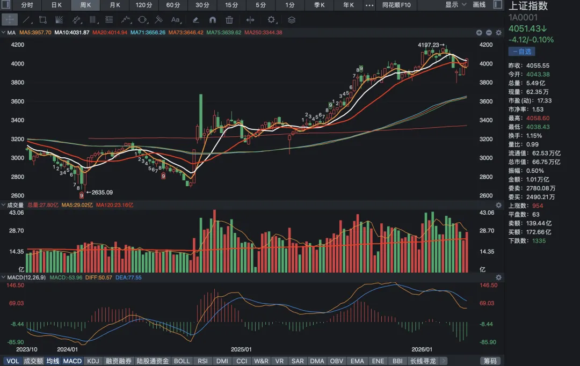
Task: Toggle the 均线 indicator button
Action: (x=53, y=361)
